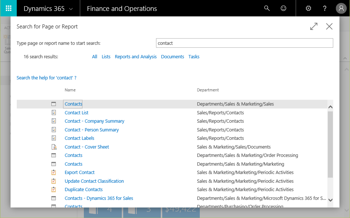Click the results scrollbar up arrow

[331, 107]
